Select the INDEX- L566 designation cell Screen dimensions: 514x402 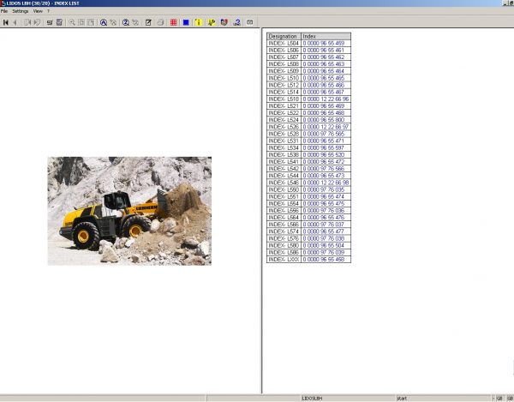284,225
